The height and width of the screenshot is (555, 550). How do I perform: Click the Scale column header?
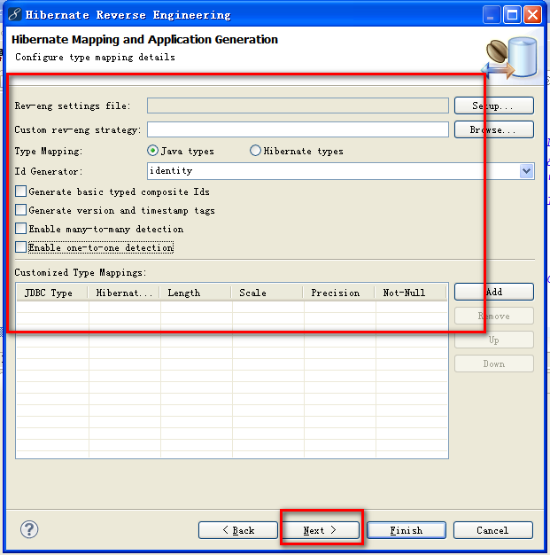[x=267, y=293]
